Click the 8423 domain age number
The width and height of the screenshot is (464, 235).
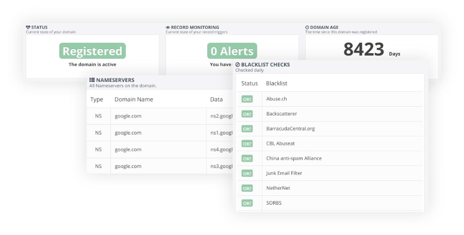pos(364,50)
